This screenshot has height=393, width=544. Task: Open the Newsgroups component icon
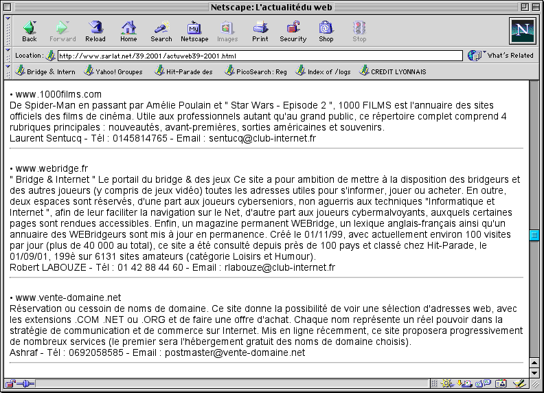(x=483, y=383)
